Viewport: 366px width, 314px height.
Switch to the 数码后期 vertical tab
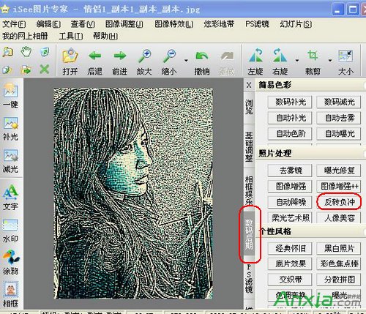point(249,233)
